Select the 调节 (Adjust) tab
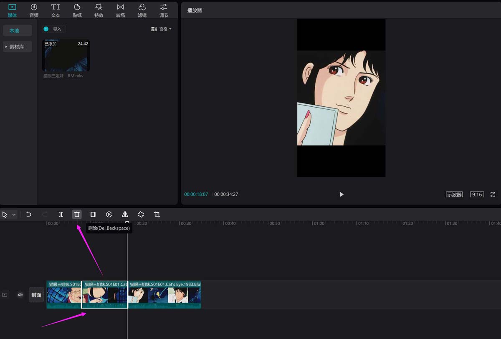This screenshot has width=501, height=339. point(164,10)
